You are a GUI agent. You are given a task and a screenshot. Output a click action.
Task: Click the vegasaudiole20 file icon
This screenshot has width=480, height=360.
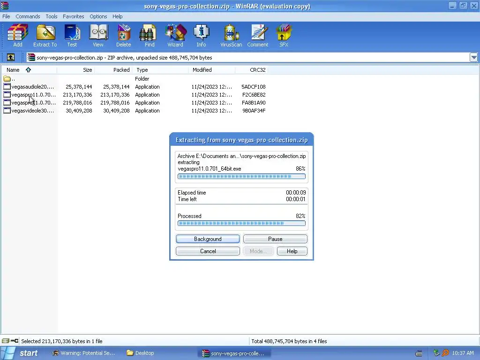point(7,87)
